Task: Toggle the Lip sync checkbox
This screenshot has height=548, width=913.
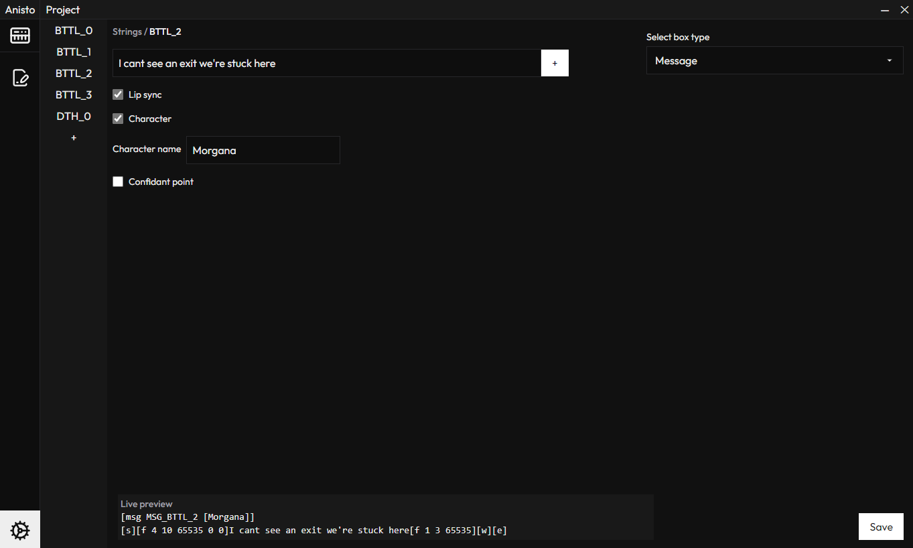Action: 118,94
